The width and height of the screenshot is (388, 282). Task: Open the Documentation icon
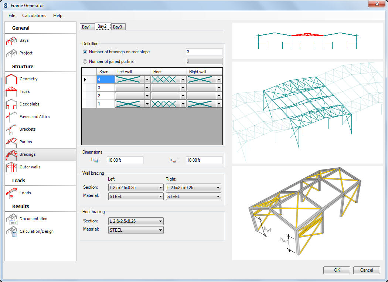[12, 219]
